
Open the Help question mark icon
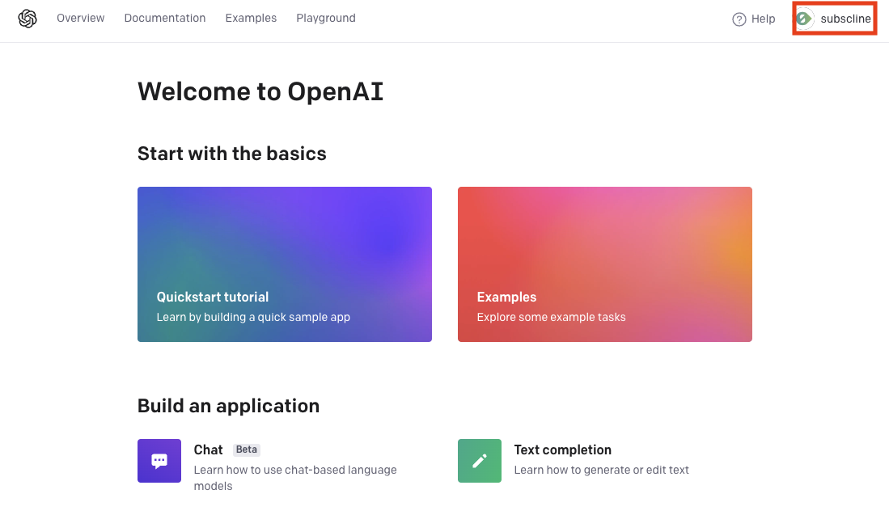pos(739,19)
